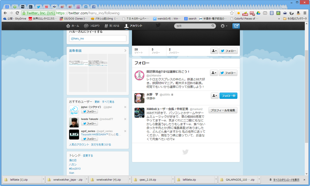The image size is (310, 186).
Task: Expand the 画像/動画 section arrow
Action: point(125,51)
